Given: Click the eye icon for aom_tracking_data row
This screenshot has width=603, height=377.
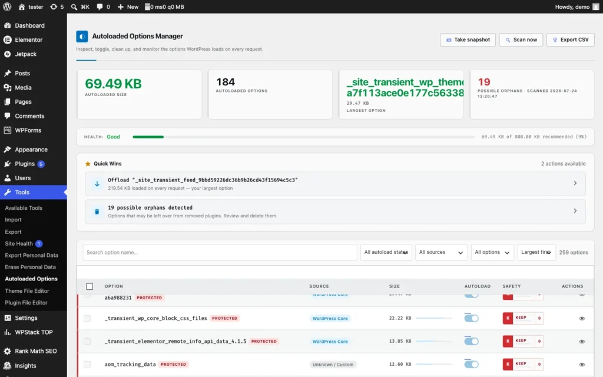Looking at the screenshot, I should (x=582, y=365).
